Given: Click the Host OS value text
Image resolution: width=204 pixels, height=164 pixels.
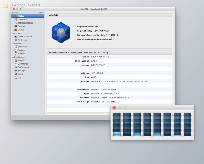Looking at the screenshot, I should 119,81.
